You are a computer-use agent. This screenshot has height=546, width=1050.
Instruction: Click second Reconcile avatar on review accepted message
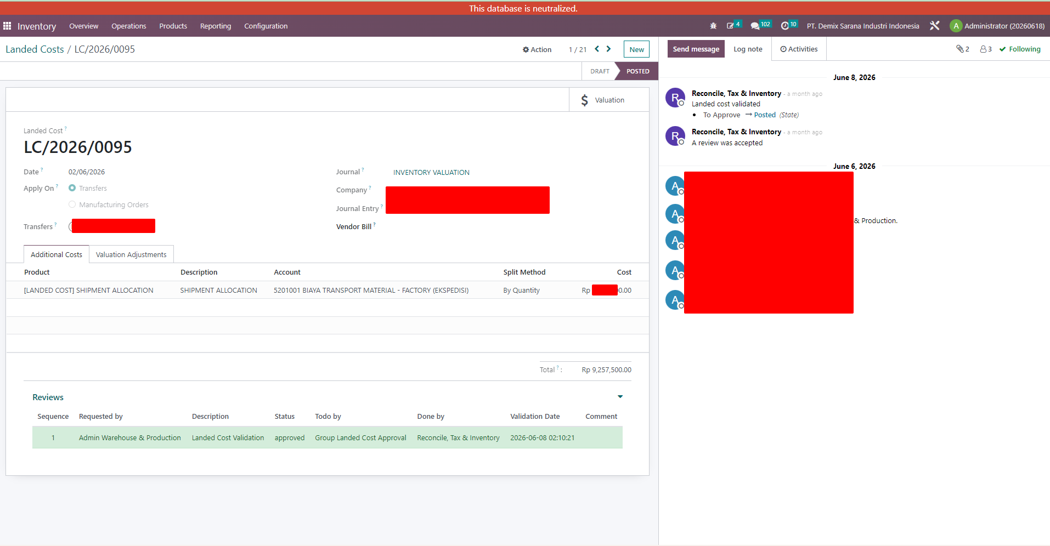coord(675,136)
